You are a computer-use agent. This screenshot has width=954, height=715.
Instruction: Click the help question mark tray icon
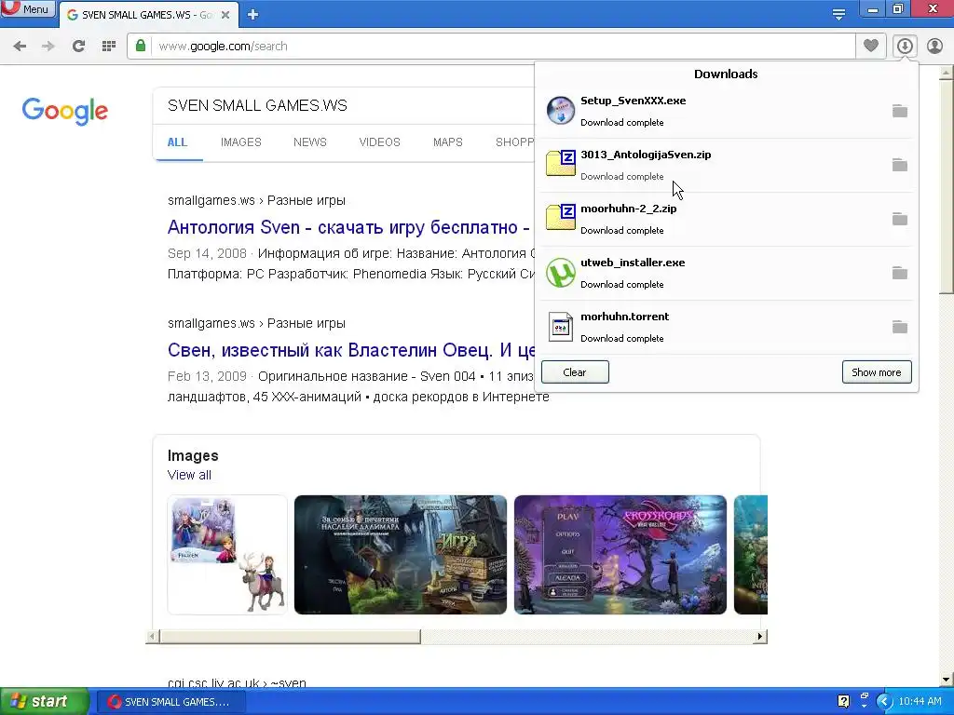coord(843,702)
